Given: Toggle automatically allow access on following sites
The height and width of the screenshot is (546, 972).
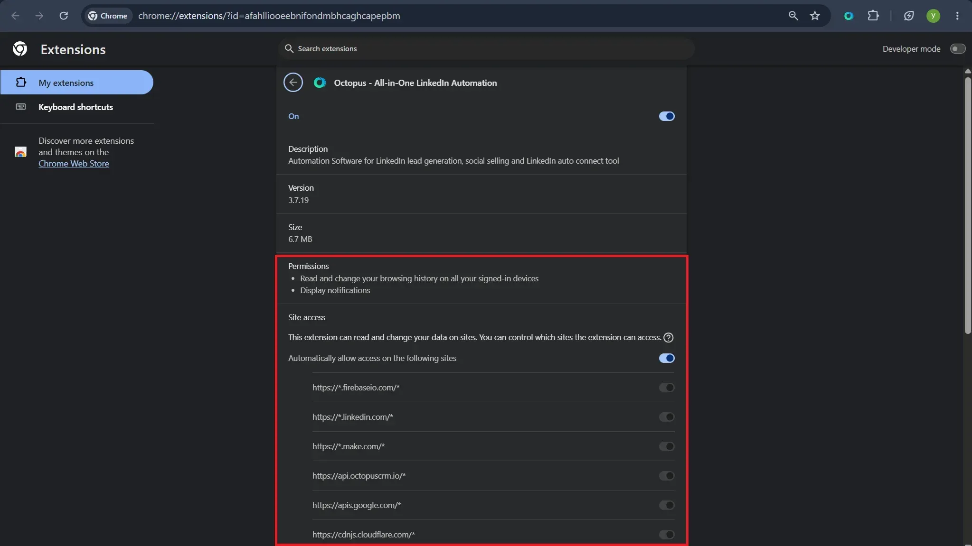Looking at the screenshot, I should click(667, 358).
